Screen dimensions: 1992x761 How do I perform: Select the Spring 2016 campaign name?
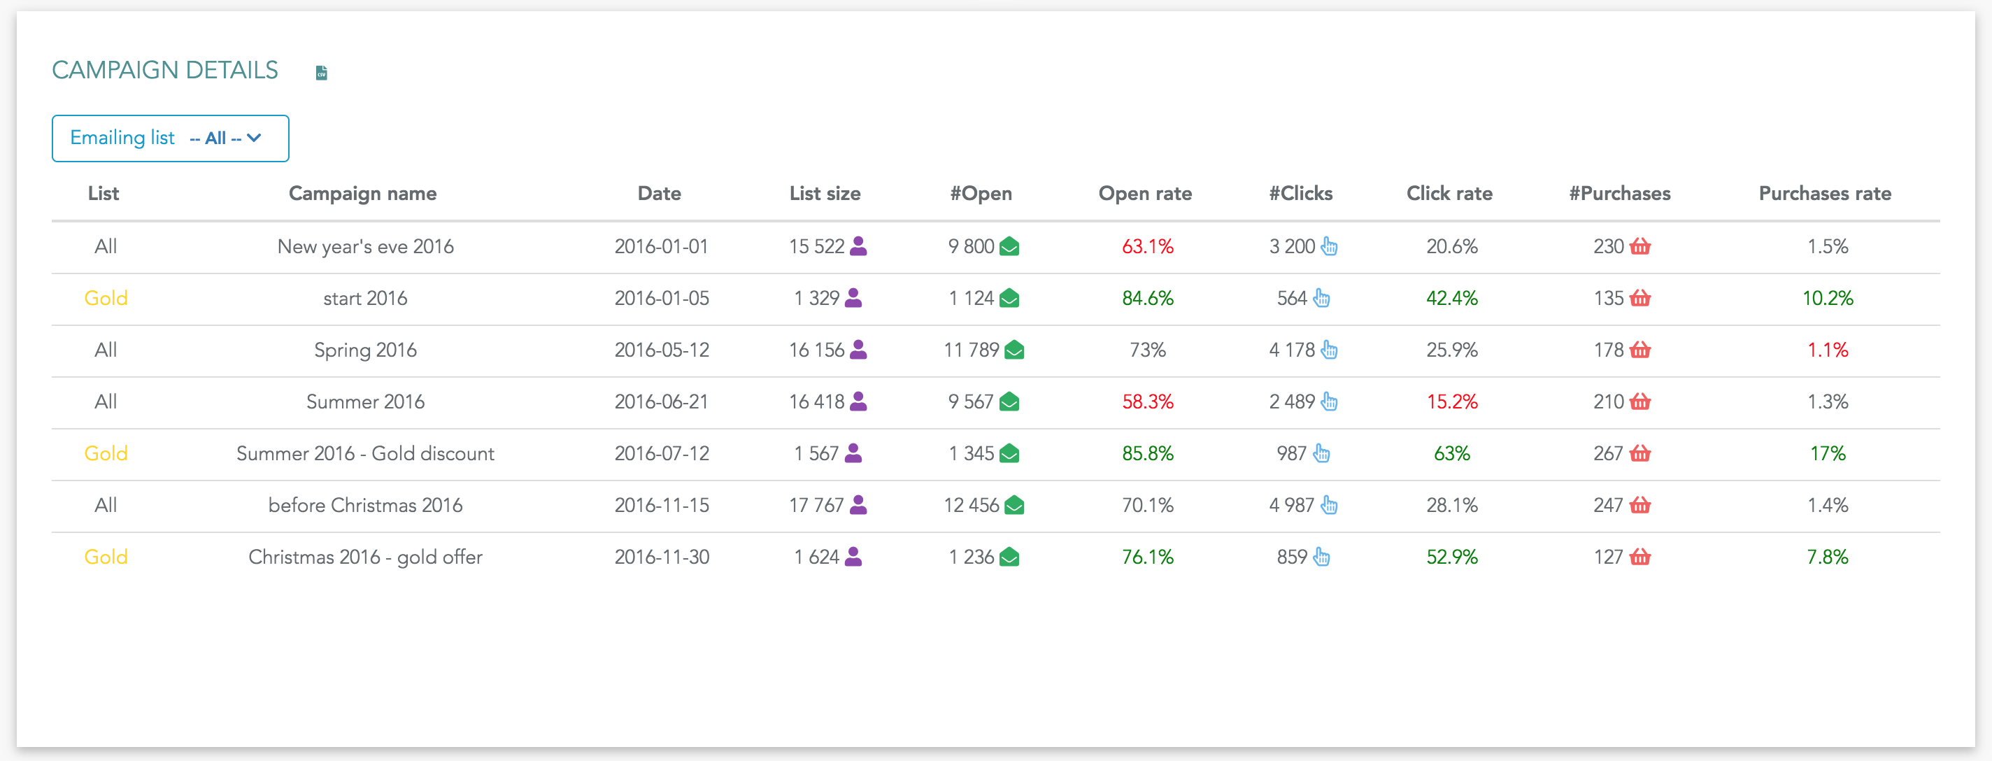click(x=365, y=350)
